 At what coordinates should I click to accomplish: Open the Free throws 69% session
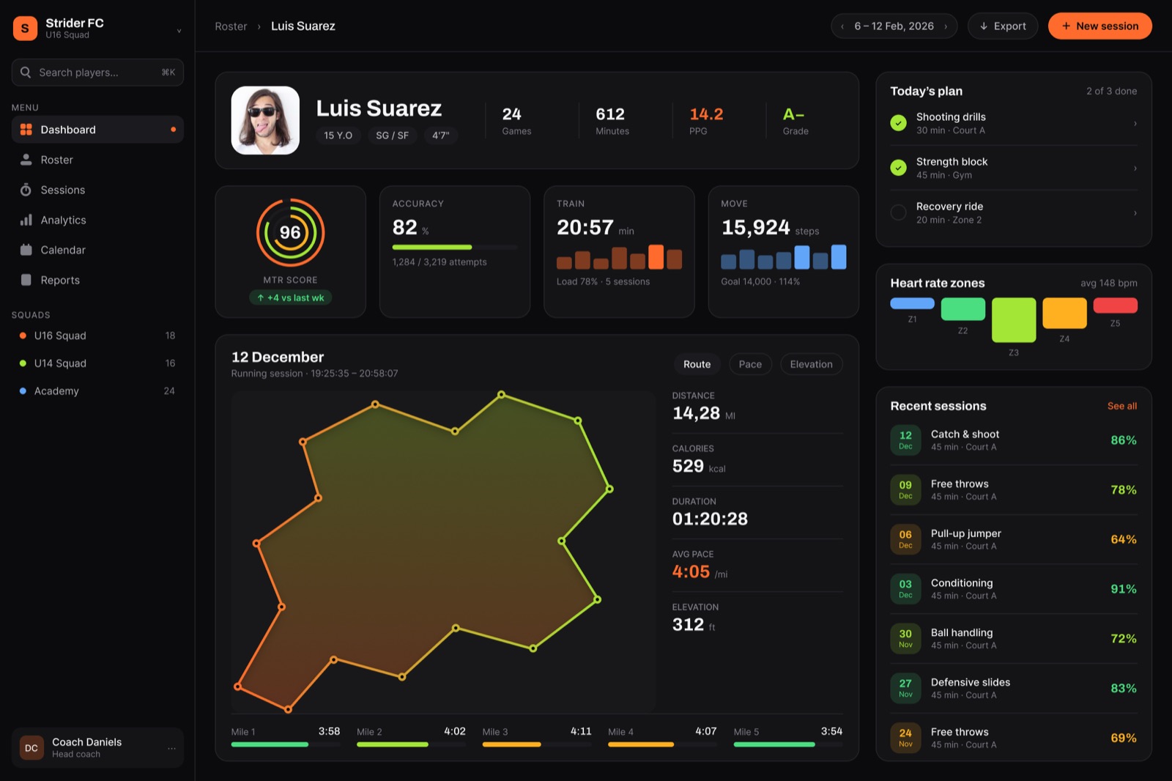pyautogui.click(x=1014, y=738)
